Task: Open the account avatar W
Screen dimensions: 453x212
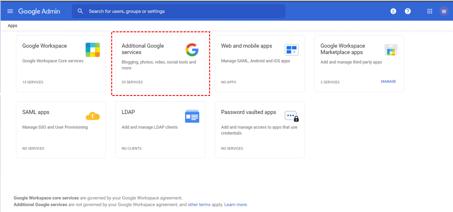Action: point(444,11)
